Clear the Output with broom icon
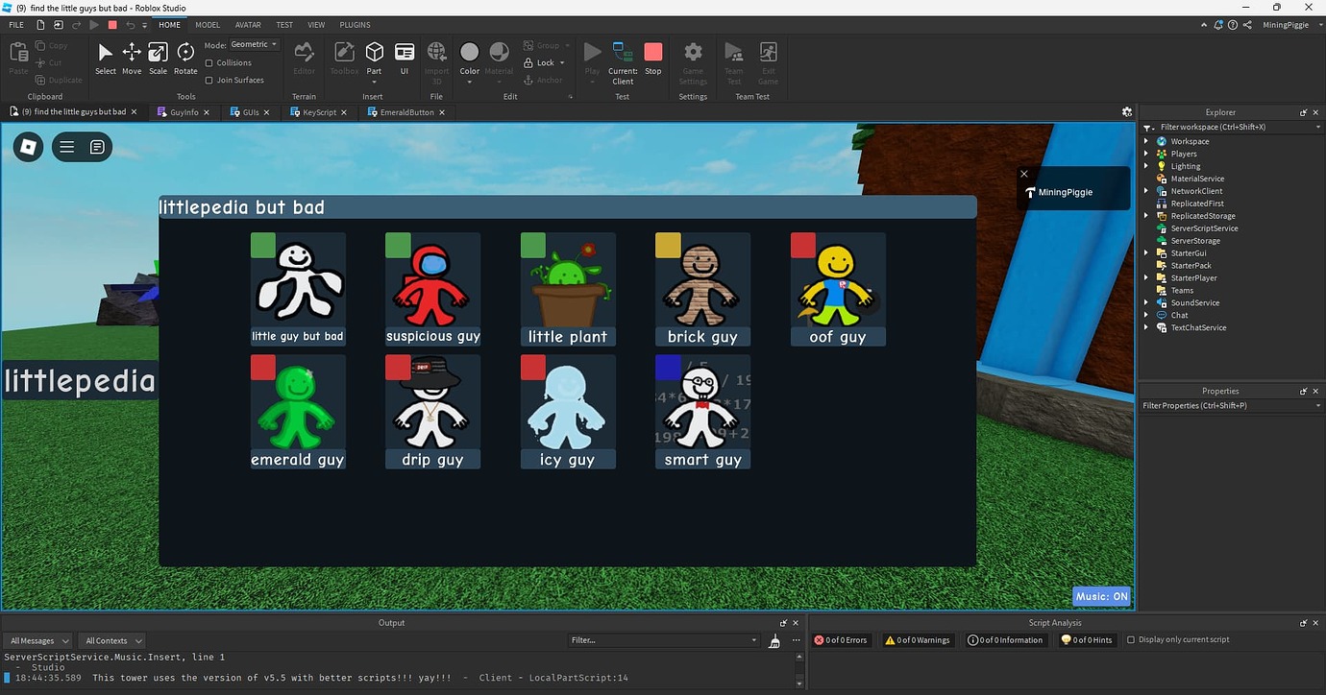The image size is (1326, 695). [774, 640]
